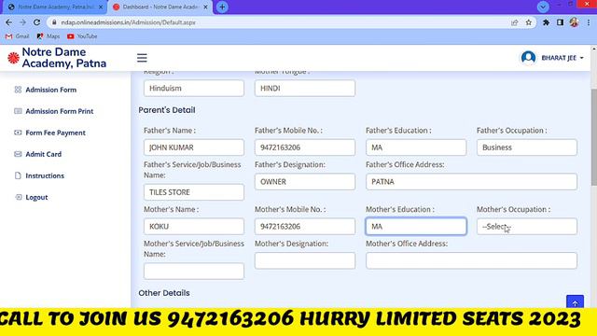Edit Father's Education field
The height and width of the screenshot is (336, 597).
[x=416, y=147]
